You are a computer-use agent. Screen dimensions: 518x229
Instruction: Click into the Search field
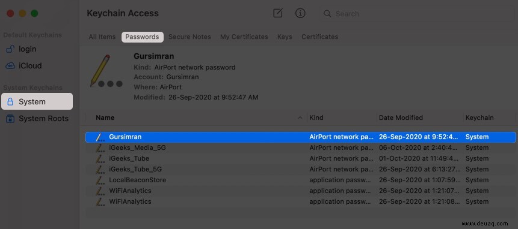pyautogui.click(x=416, y=14)
